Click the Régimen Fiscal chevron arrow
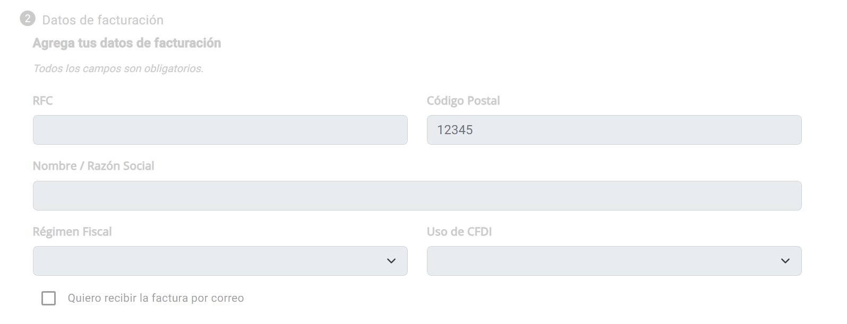Image resolution: width=847 pixels, height=324 pixels. pyautogui.click(x=391, y=261)
